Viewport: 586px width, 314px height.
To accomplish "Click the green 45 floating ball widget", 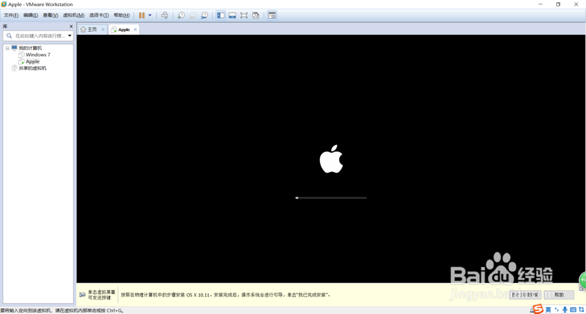I will pyautogui.click(x=582, y=280).
